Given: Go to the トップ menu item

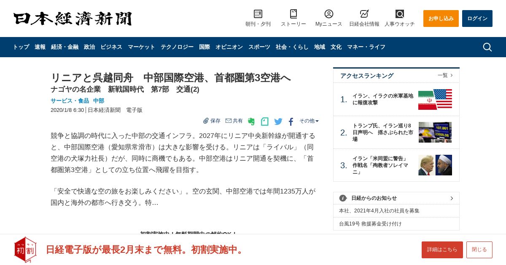Looking at the screenshot, I should [x=21, y=47].
